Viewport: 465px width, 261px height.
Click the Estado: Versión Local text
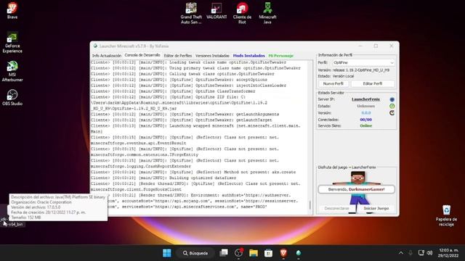click(336, 76)
